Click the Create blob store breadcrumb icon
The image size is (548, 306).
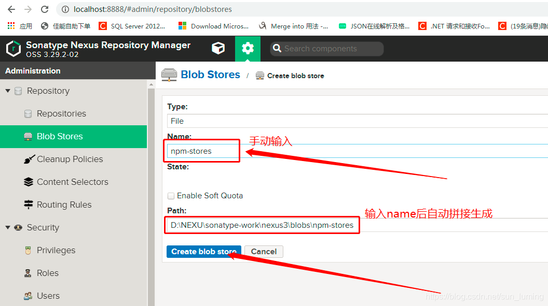click(x=259, y=76)
